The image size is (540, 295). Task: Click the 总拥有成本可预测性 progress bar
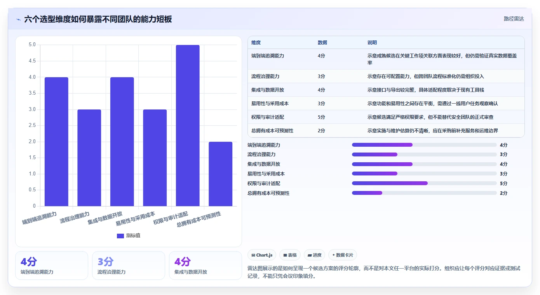pos(424,193)
